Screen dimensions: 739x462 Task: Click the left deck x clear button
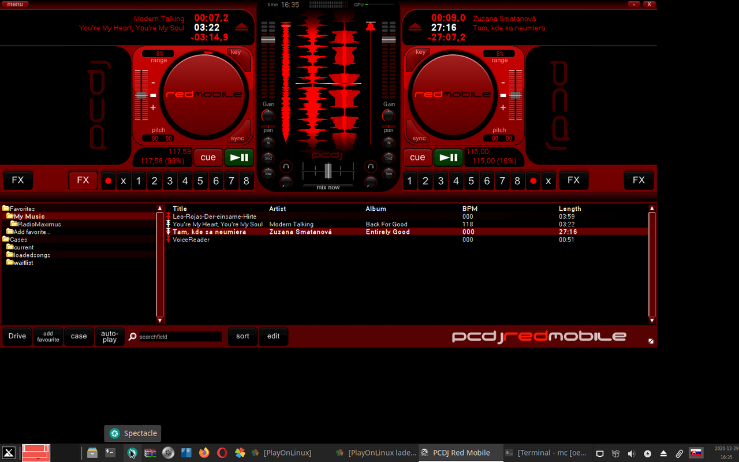pos(123,181)
